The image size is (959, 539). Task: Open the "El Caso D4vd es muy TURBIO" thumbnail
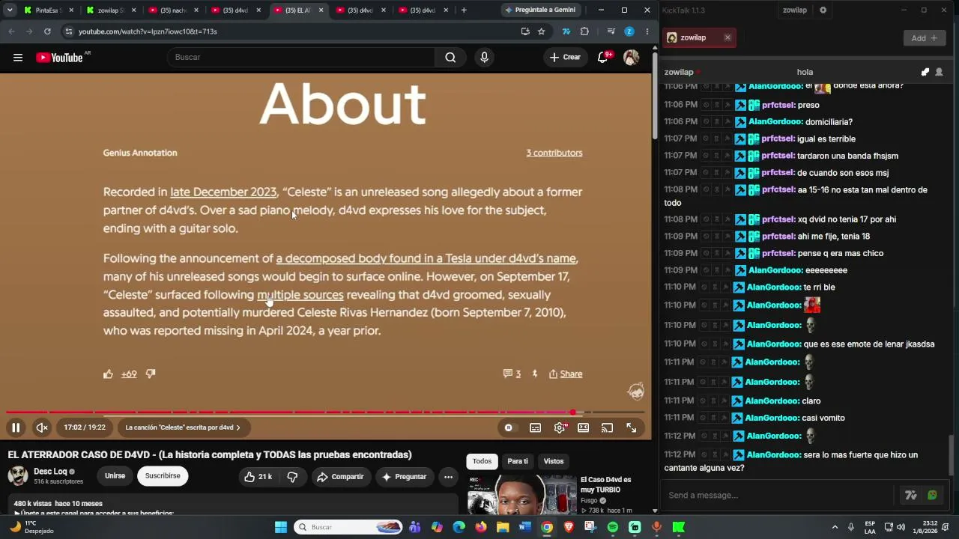(x=521, y=495)
